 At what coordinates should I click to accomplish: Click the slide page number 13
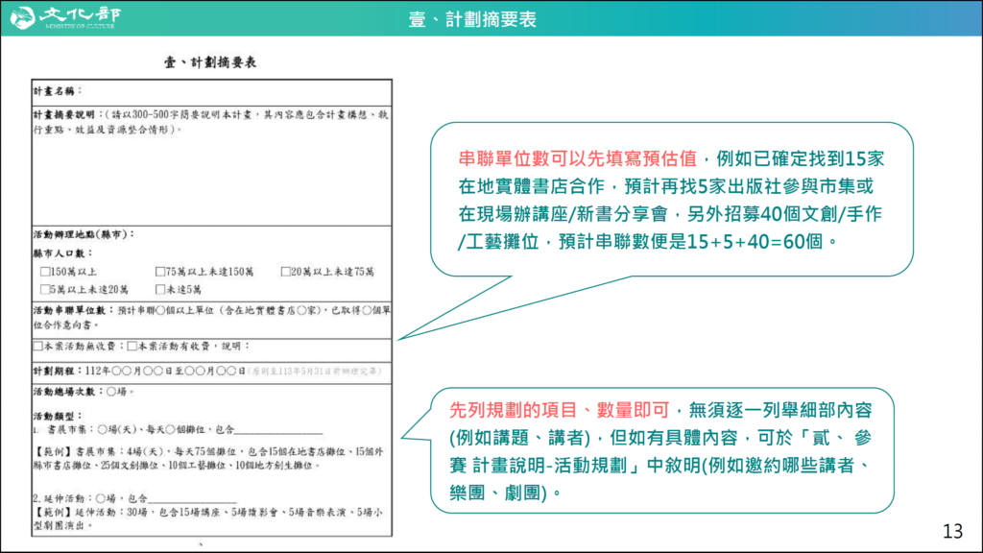point(953,532)
